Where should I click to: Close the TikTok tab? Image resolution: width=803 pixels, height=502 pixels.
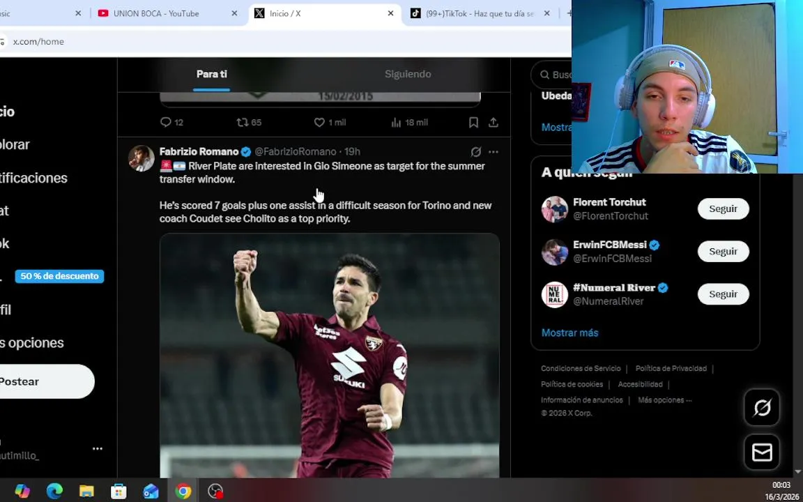click(x=547, y=14)
